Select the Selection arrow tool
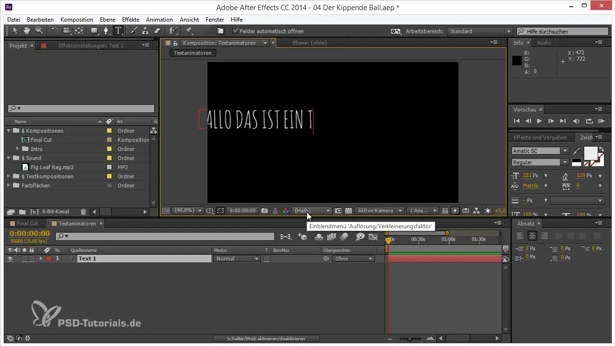Image resolution: width=615 pixels, height=346 pixels. coord(15,31)
